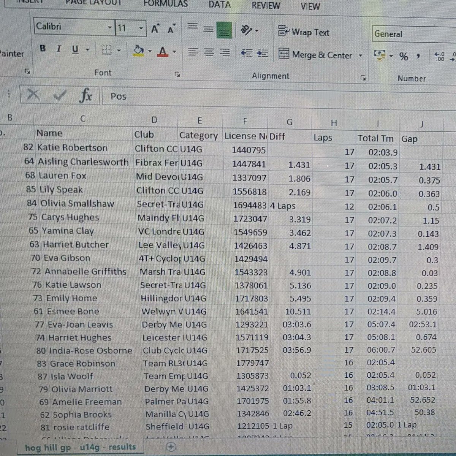This screenshot has height=456, width=456.
Task: Select the 'hog hill gp - u14g - results' sheet tab
Action: 80,447
